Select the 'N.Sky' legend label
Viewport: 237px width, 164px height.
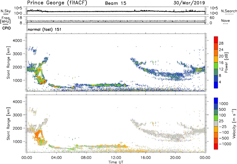tap(6, 11)
